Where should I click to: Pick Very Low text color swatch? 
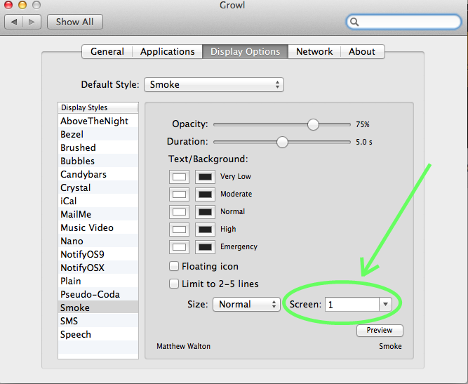tap(179, 177)
